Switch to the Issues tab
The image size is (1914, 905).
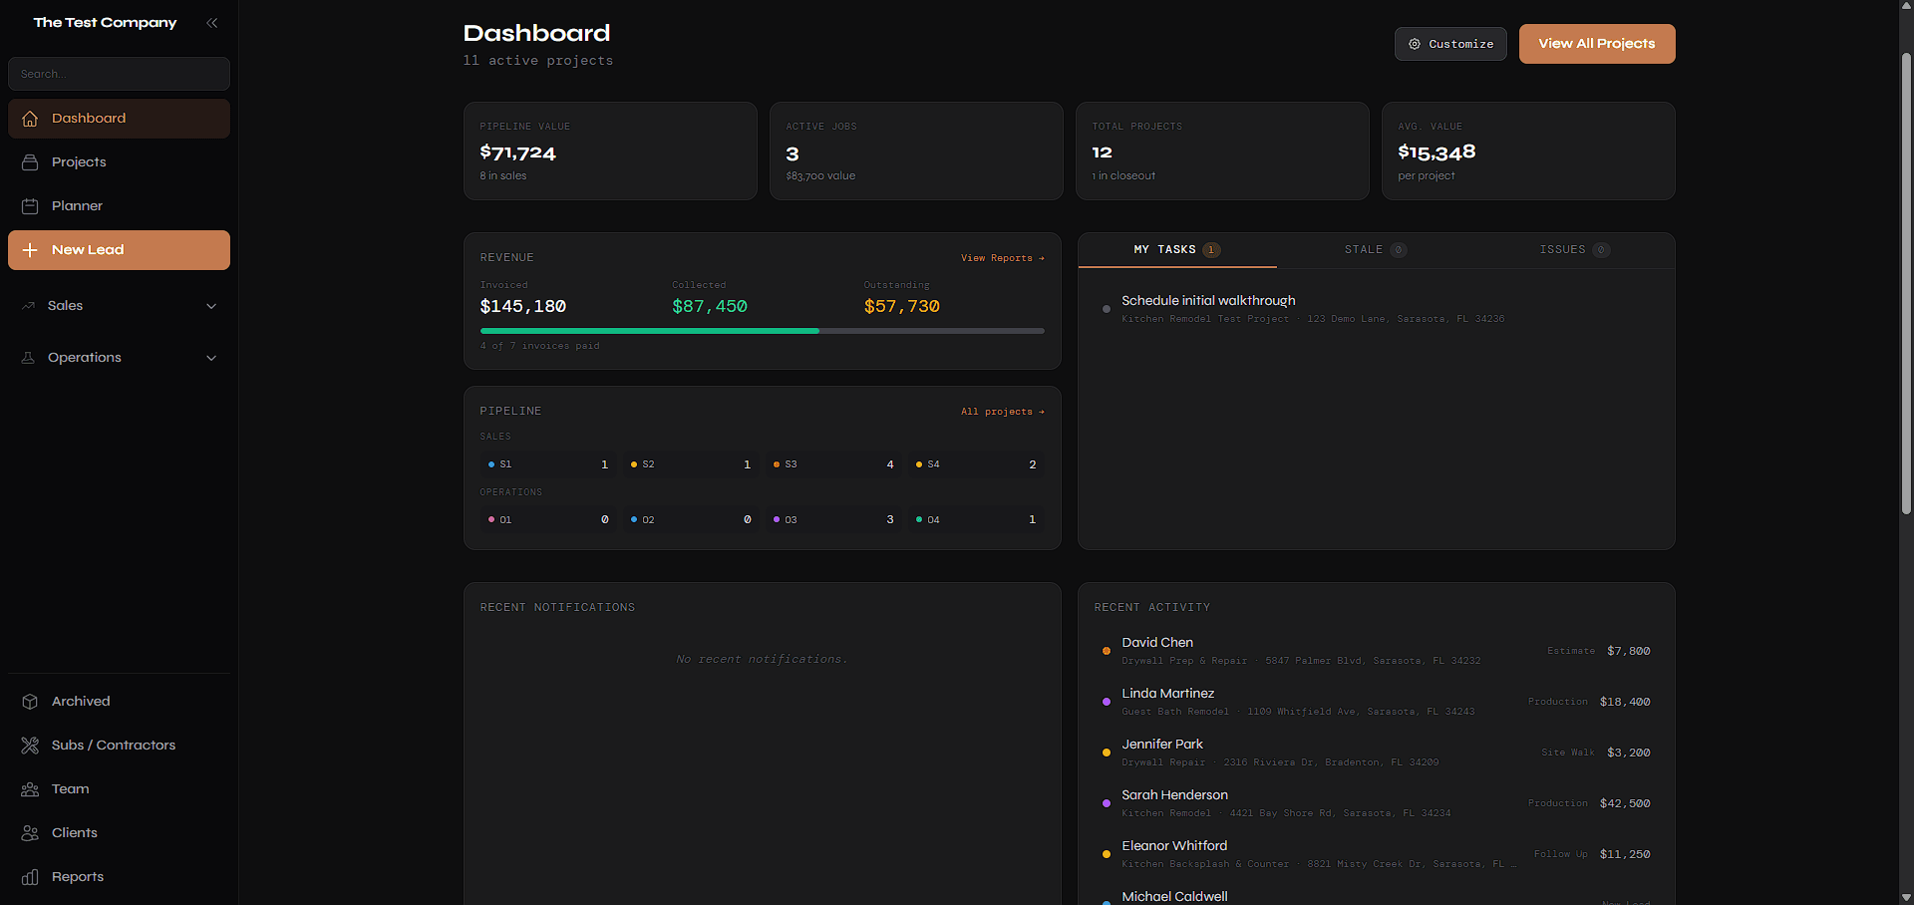point(1575,250)
